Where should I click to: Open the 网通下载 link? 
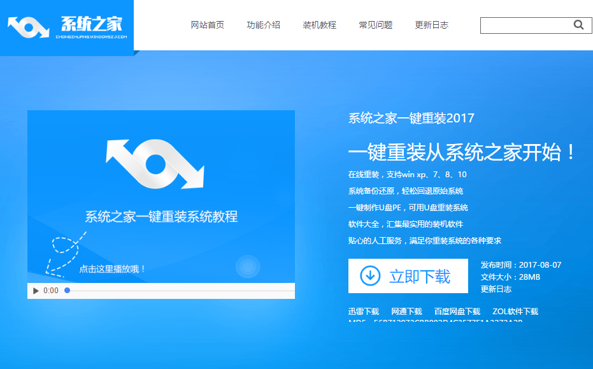coord(406,312)
